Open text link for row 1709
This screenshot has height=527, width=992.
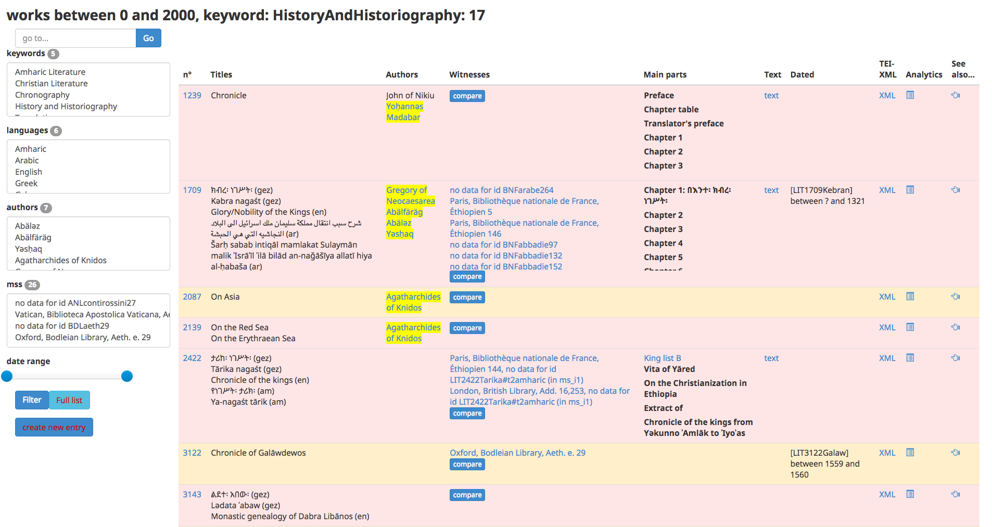tap(771, 190)
